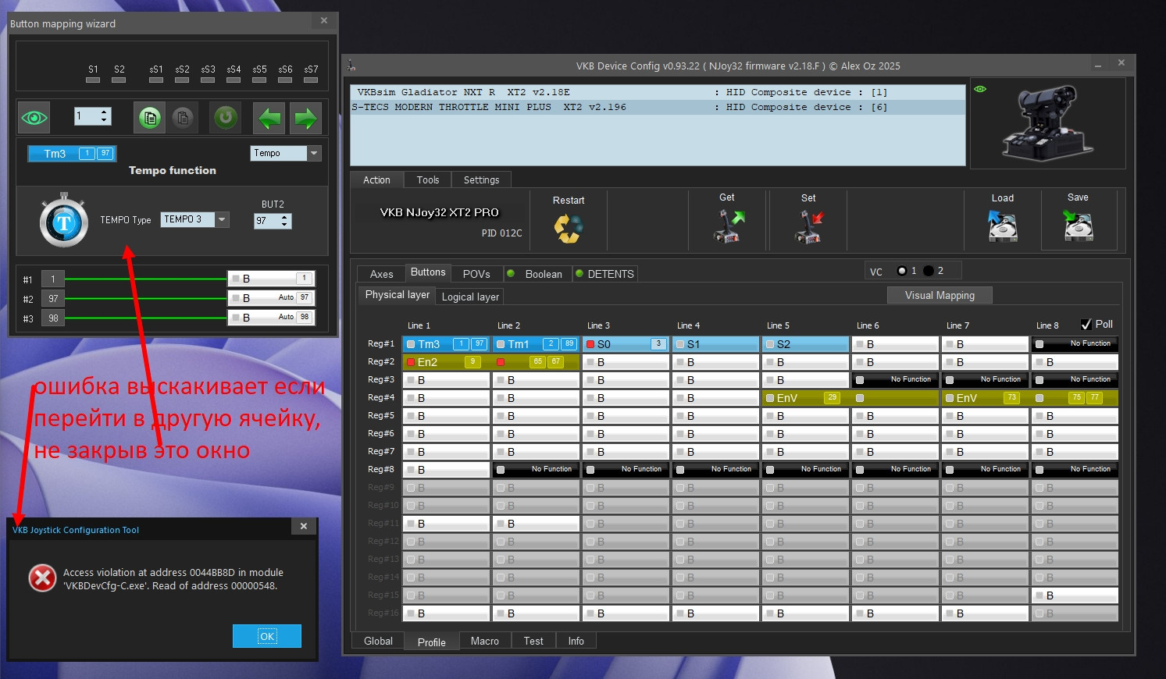Select VC radio option 2
The image size is (1166, 679).
pos(929,271)
